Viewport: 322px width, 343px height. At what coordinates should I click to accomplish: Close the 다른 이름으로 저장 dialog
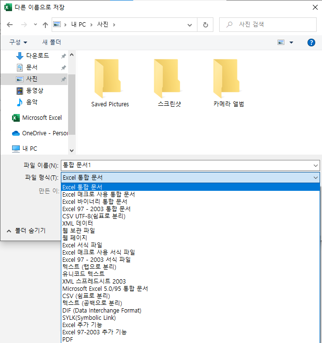pos(315,7)
